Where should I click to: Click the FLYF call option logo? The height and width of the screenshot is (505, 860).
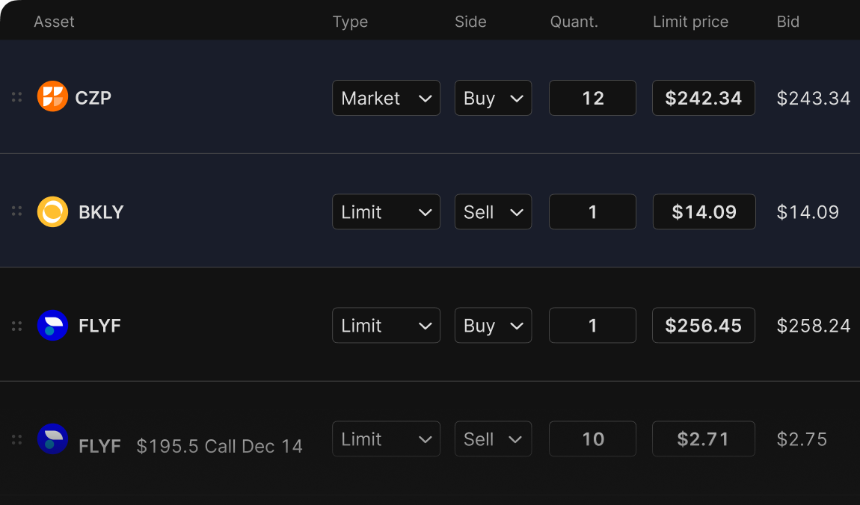click(52, 439)
